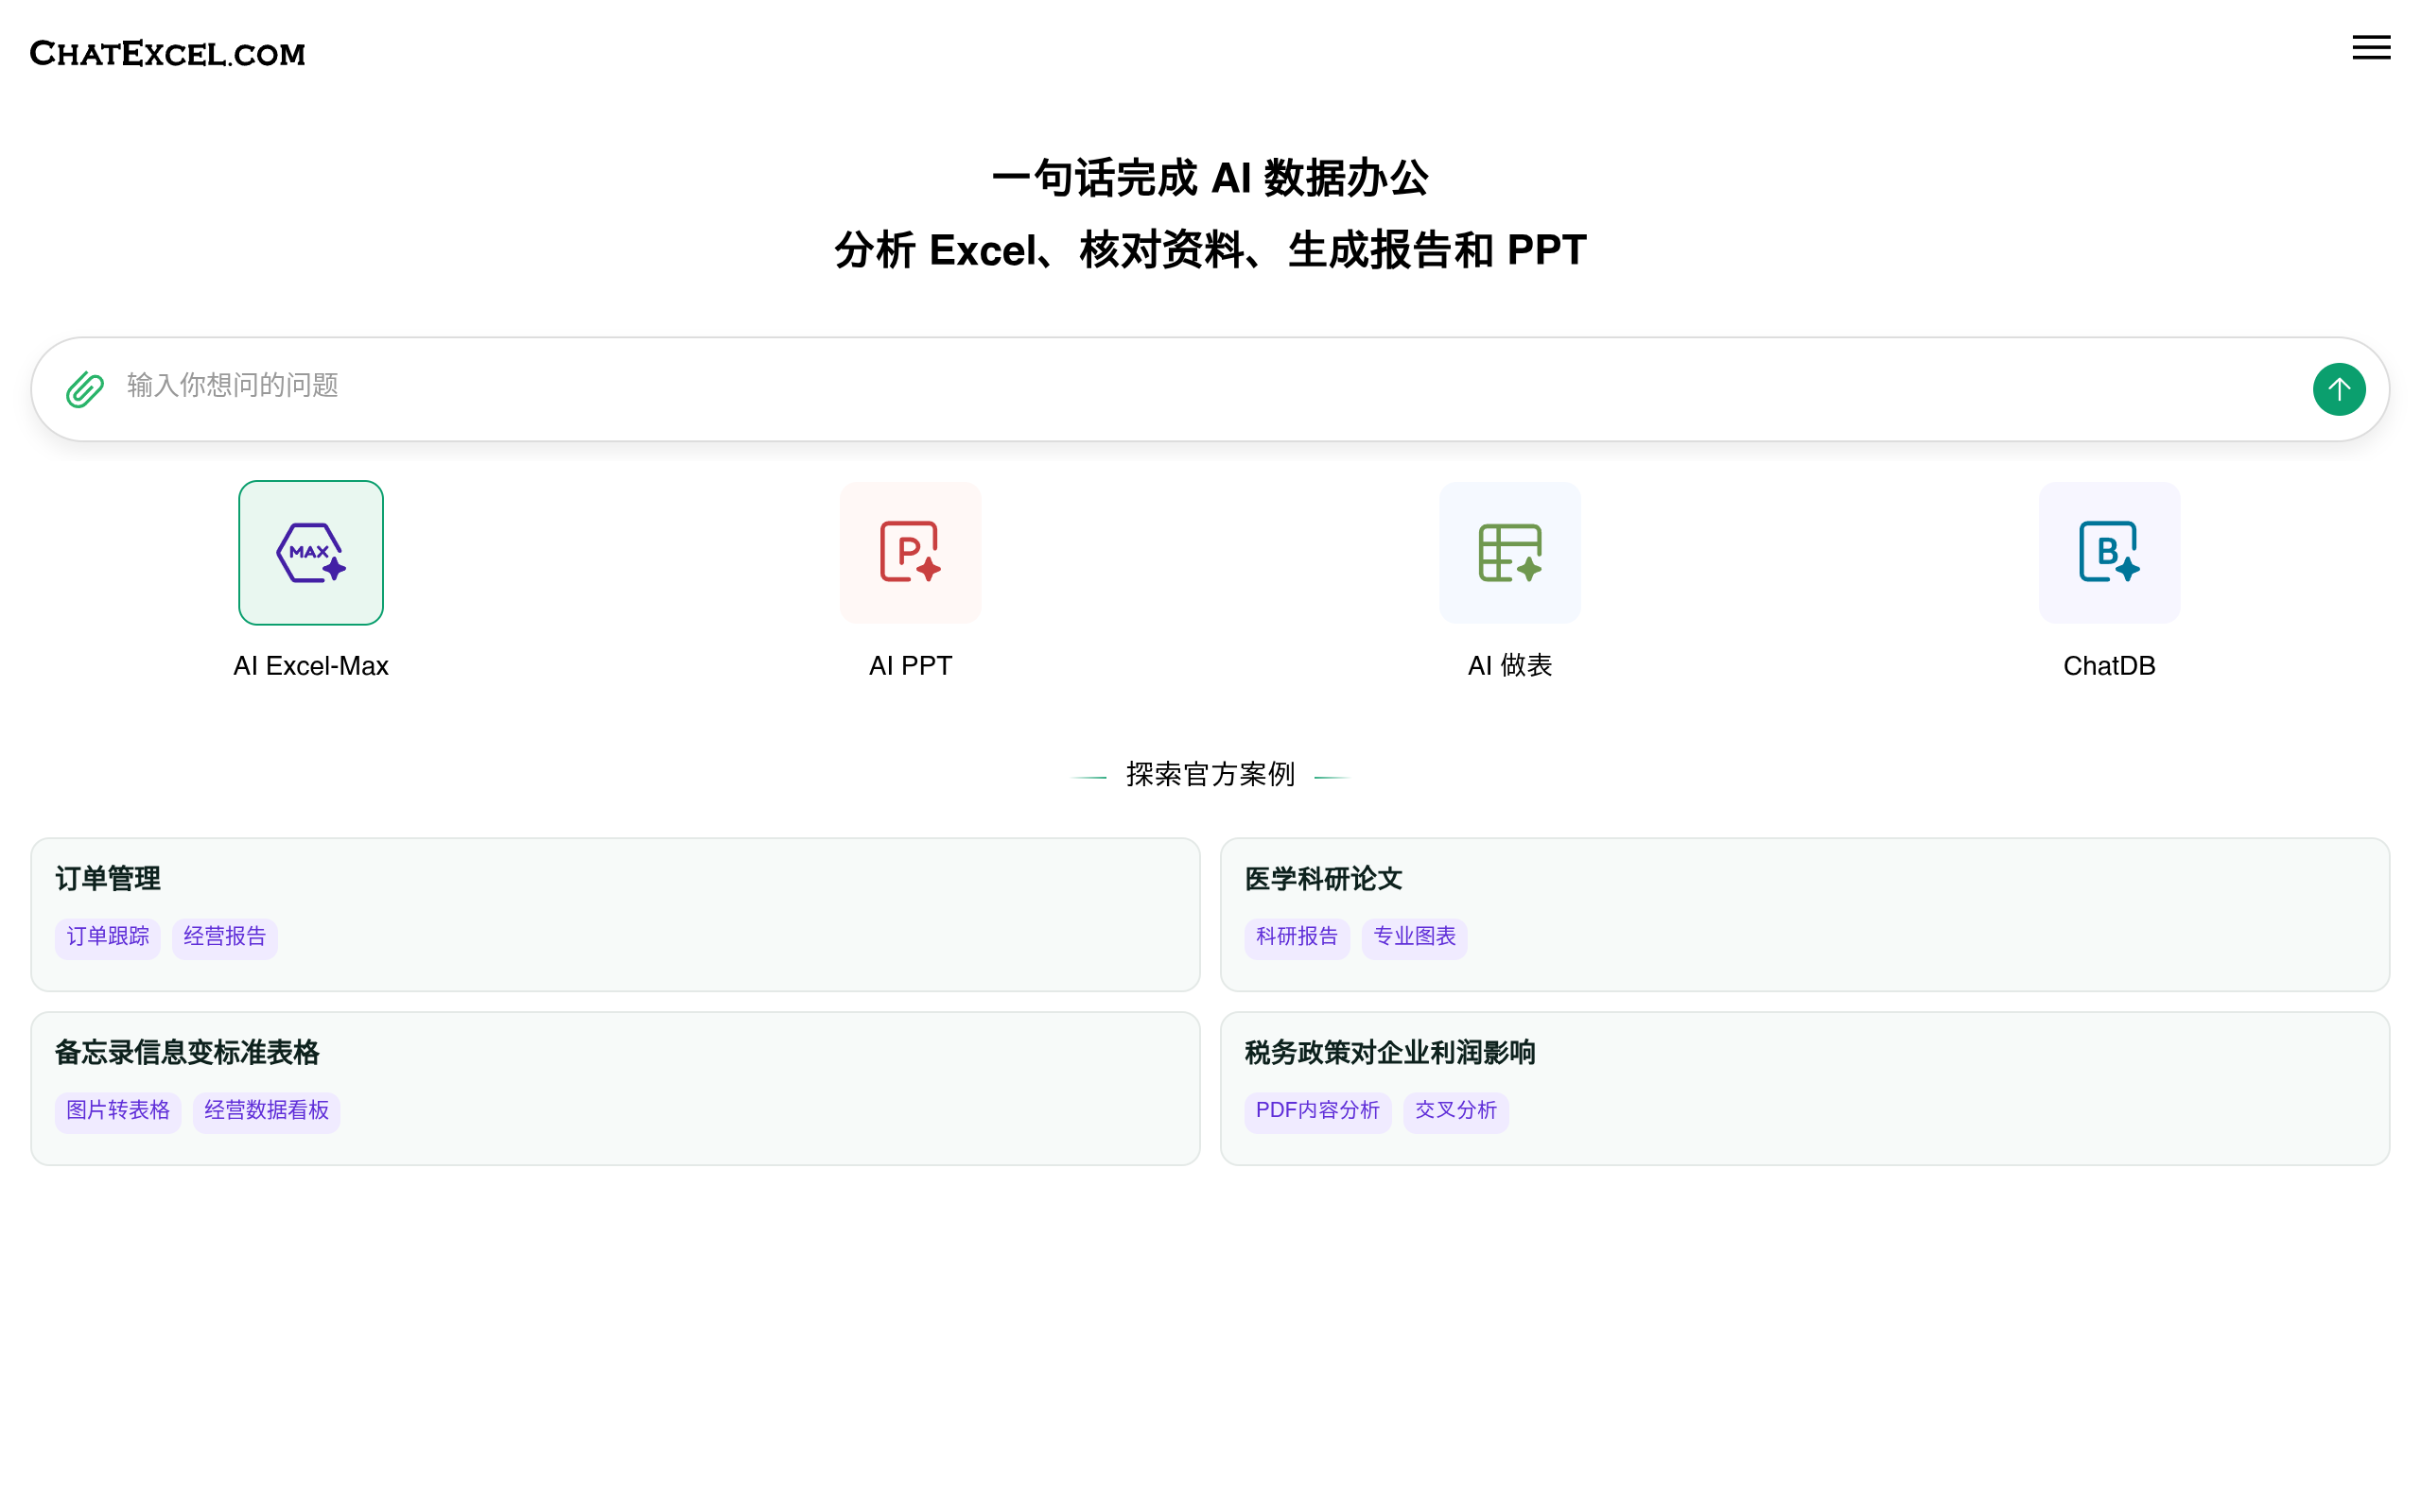This screenshot has height=1512, width=2421.
Task: Click the ChatDB label
Action: click(x=2109, y=666)
